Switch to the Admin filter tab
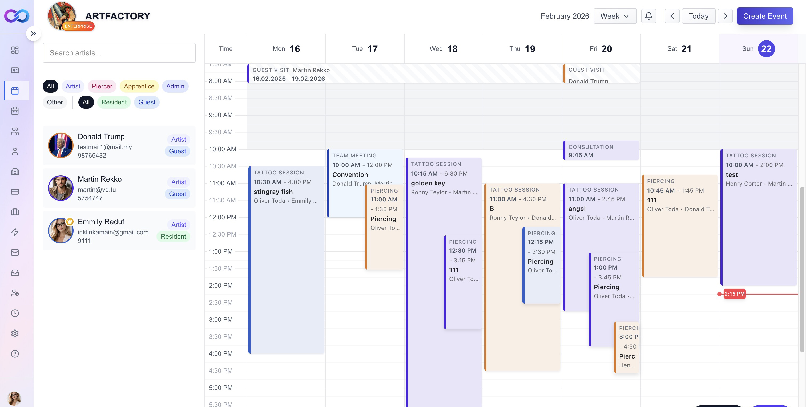 coord(175,86)
